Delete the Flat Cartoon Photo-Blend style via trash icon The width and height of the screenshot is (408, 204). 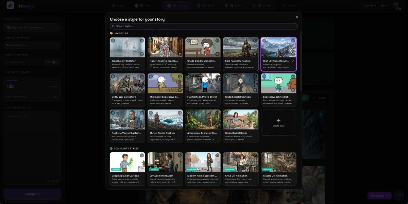[x=217, y=90]
